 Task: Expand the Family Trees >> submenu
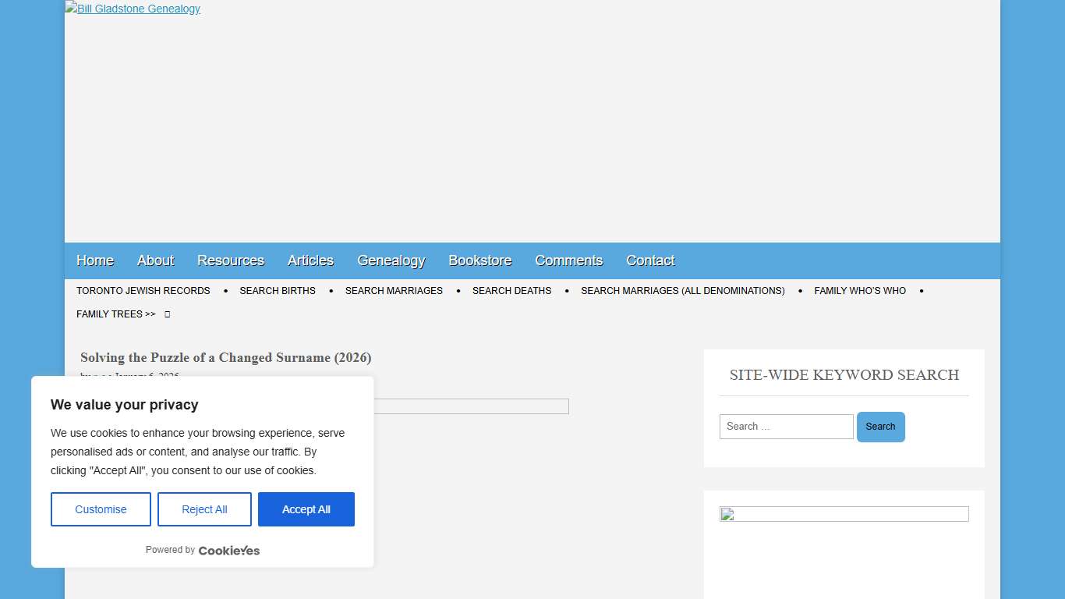[115, 314]
